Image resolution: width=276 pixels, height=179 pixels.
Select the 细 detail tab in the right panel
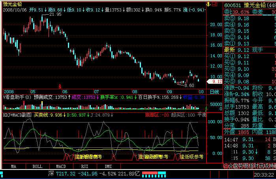pos(225,166)
